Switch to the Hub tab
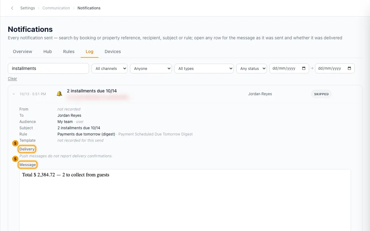This screenshot has width=370, height=231. tap(47, 52)
